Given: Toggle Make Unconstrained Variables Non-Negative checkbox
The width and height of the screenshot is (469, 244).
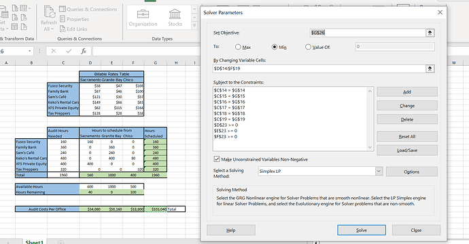Looking at the screenshot, I should coord(217,159).
